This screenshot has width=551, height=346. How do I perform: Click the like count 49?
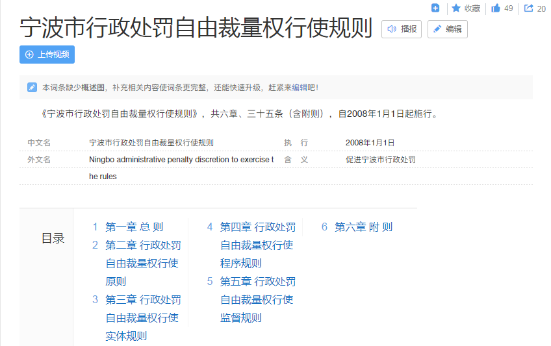(x=509, y=8)
